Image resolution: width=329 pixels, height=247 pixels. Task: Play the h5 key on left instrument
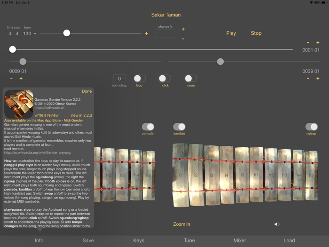(149, 175)
